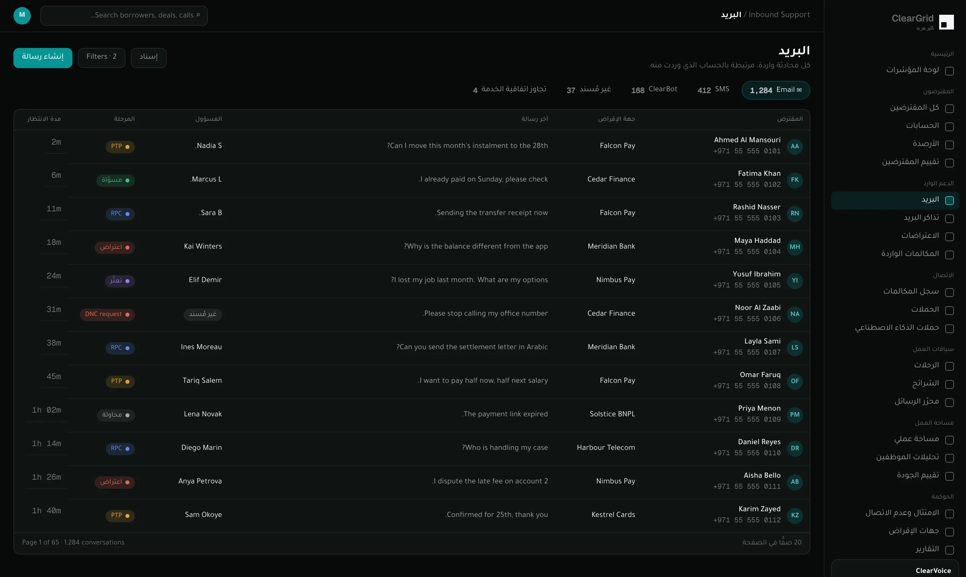Click Inbound Support in the breadcrumb
Screen dimensions: 966x577
pyautogui.click(x=779, y=15)
